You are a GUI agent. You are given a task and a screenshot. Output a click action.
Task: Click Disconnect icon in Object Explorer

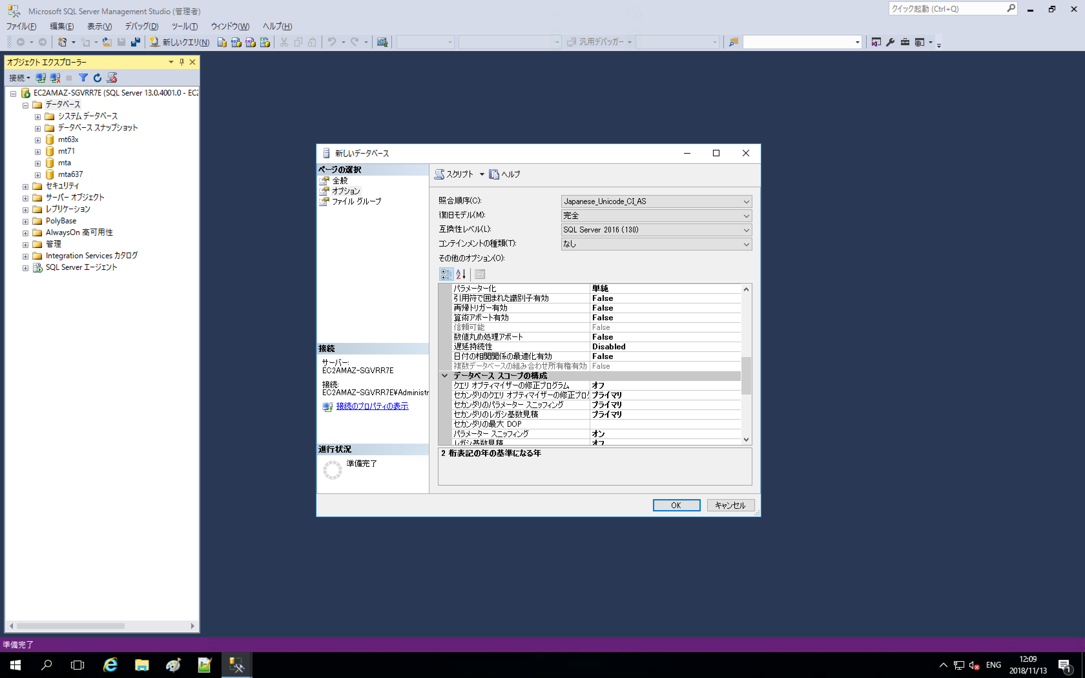[55, 77]
